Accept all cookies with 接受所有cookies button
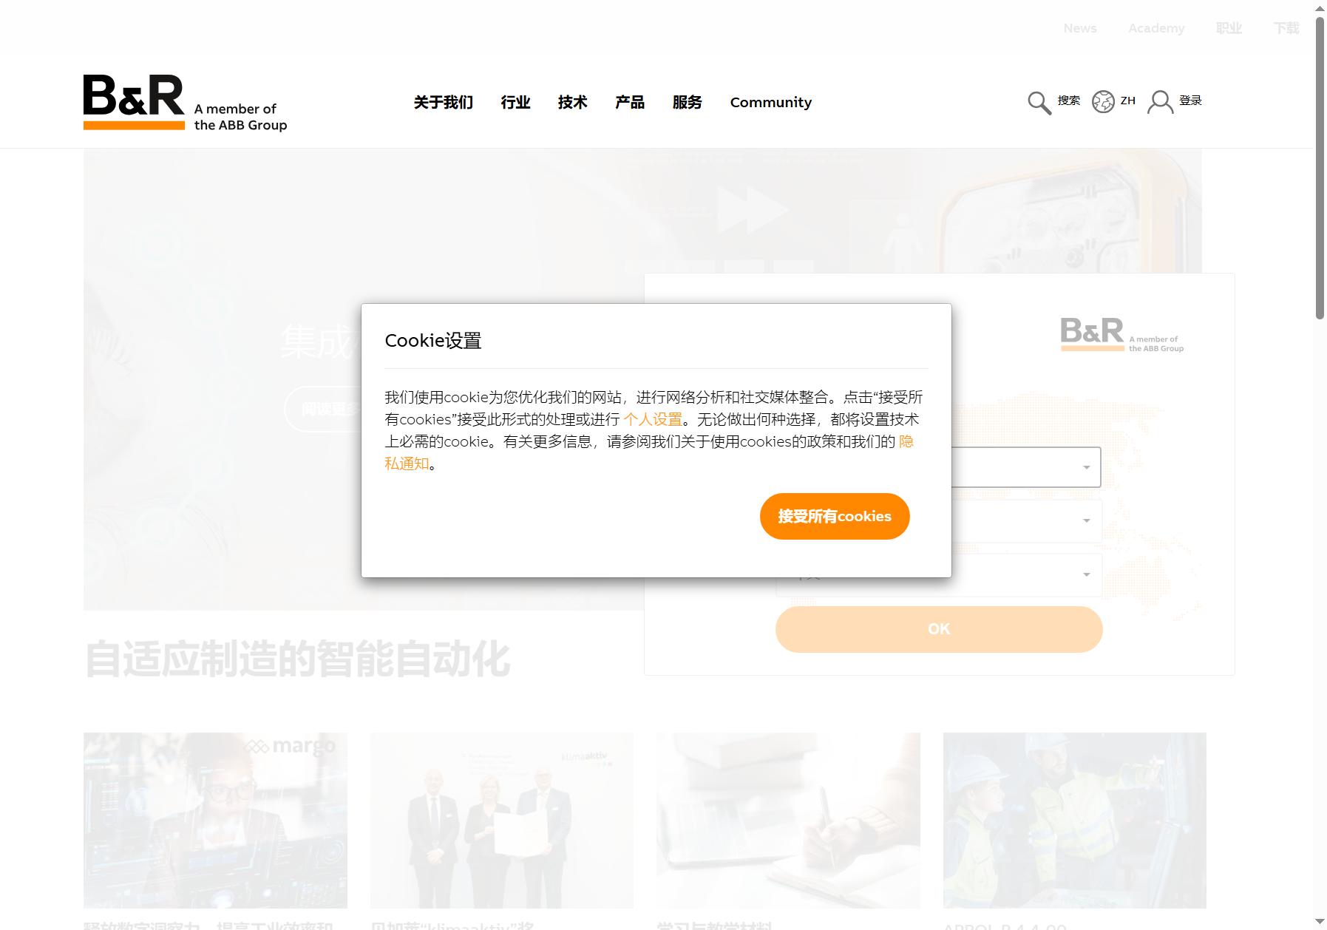The width and height of the screenshot is (1327, 930). (835, 516)
